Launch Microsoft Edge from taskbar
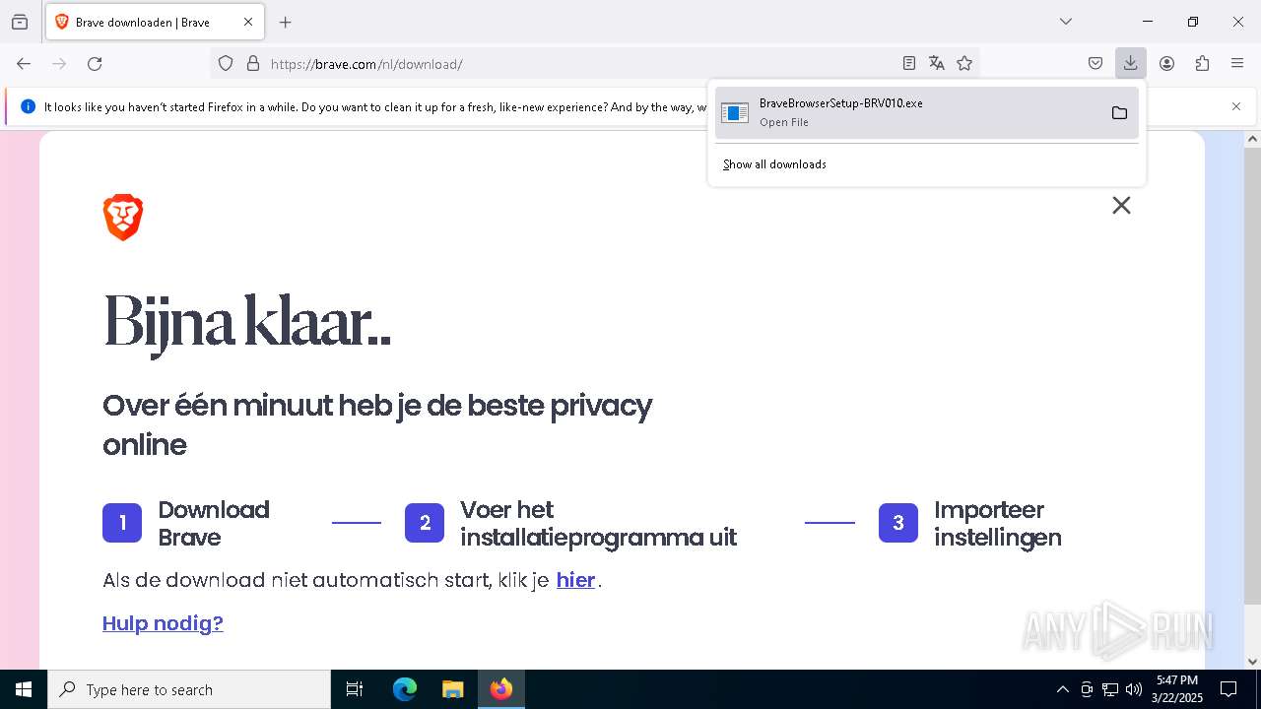The height and width of the screenshot is (709, 1261). [405, 689]
